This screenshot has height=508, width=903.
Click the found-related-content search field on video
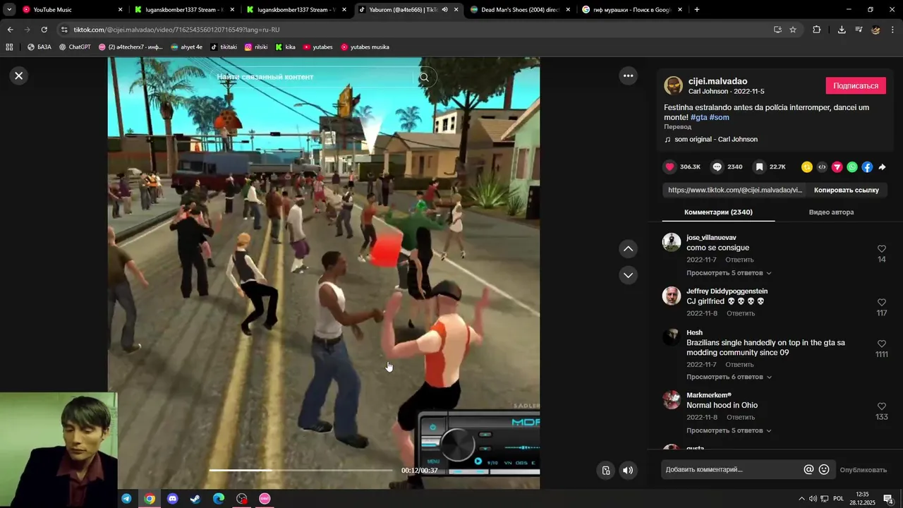click(x=314, y=77)
